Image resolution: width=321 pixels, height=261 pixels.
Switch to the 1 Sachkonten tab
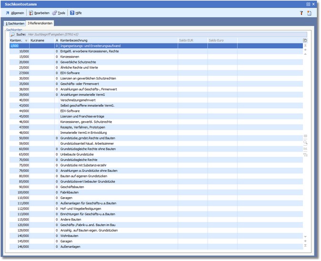click(15, 23)
